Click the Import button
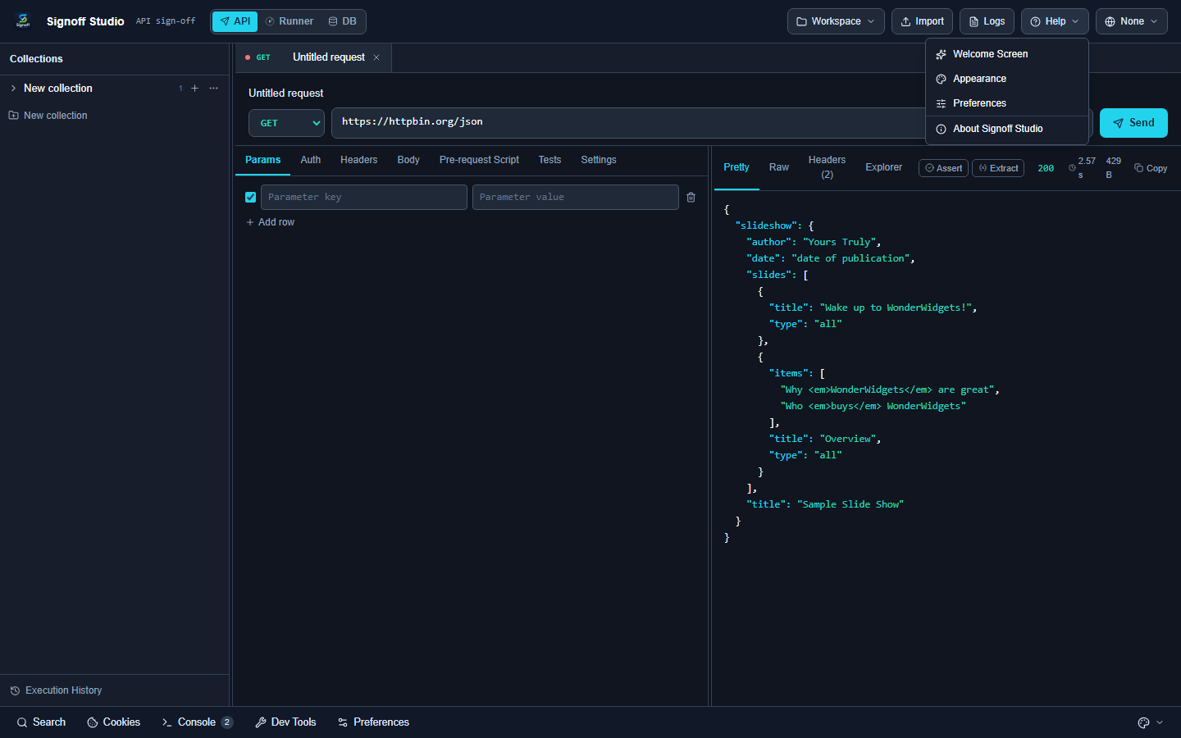The width and height of the screenshot is (1181, 738). click(923, 21)
